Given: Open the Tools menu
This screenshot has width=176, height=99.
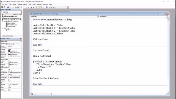Looking at the screenshot, I should pyautogui.click(x=34, y=5).
